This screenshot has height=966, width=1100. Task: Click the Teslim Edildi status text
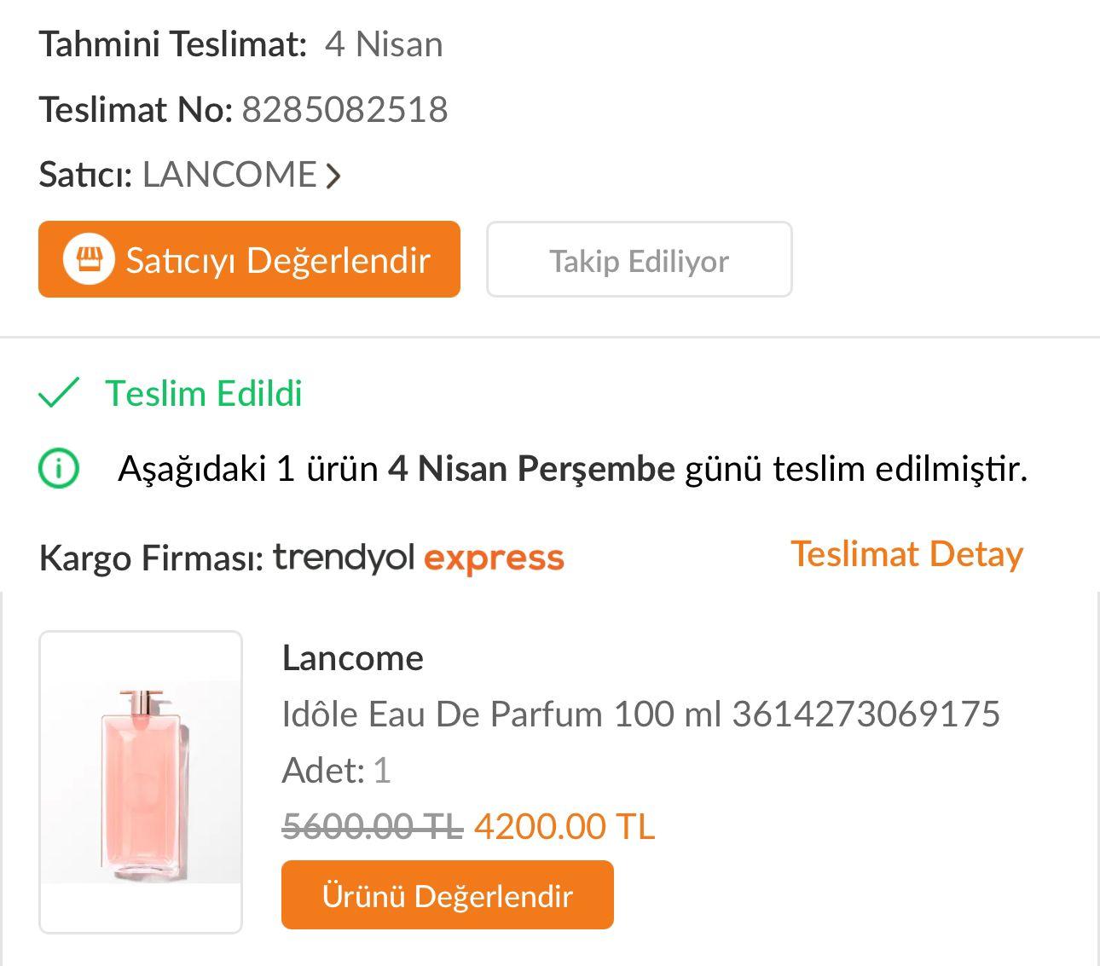[x=205, y=393]
